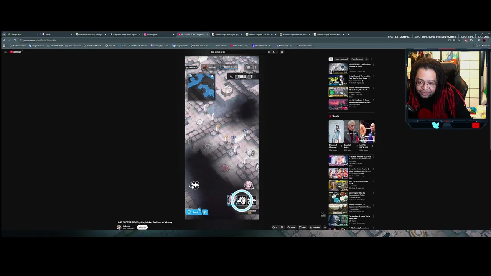Select the From your search chip
Image resolution: width=491 pixels, height=276 pixels.
point(341,59)
